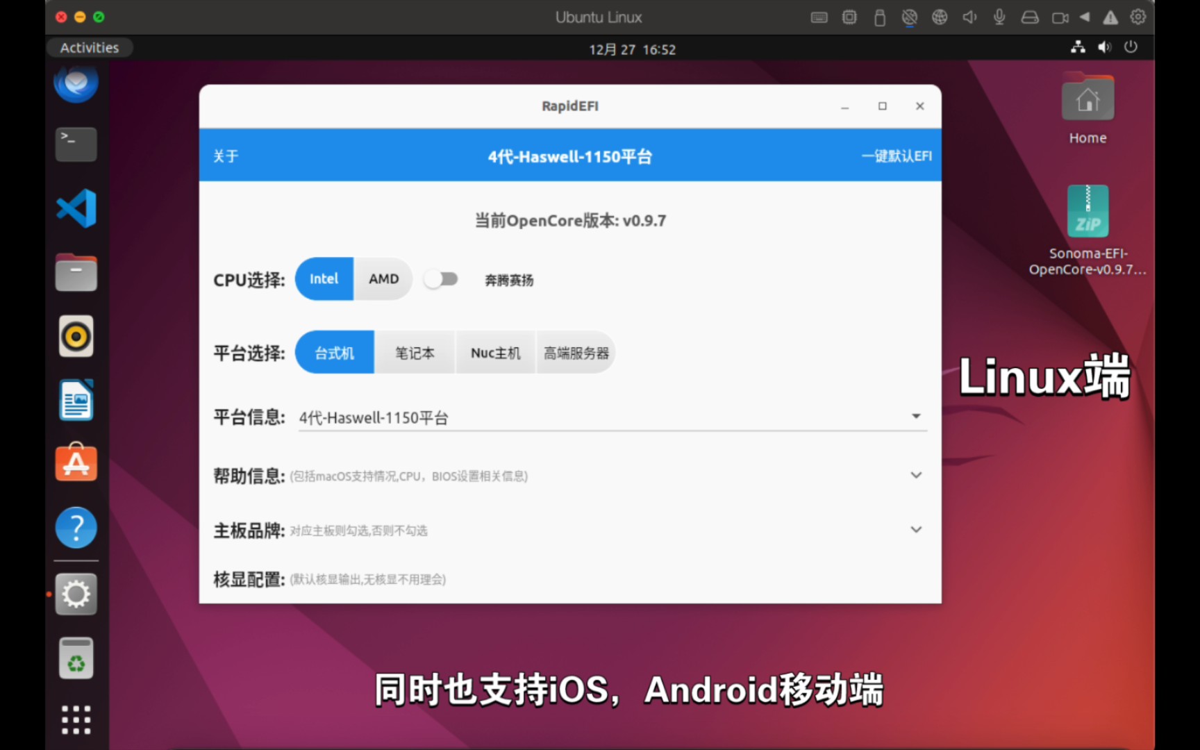This screenshot has height=750, width=1200.
Task: Open Visual Studio Code from the dock
Action: pos(76,208)
